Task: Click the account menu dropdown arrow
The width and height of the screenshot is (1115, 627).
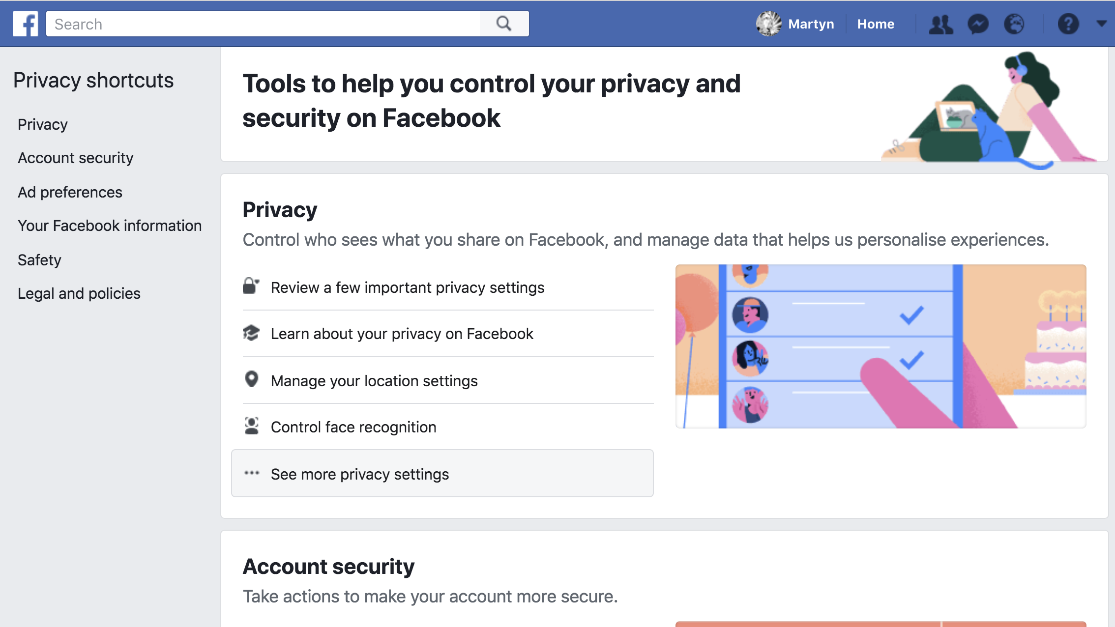Action: [x=1100, y=24]
